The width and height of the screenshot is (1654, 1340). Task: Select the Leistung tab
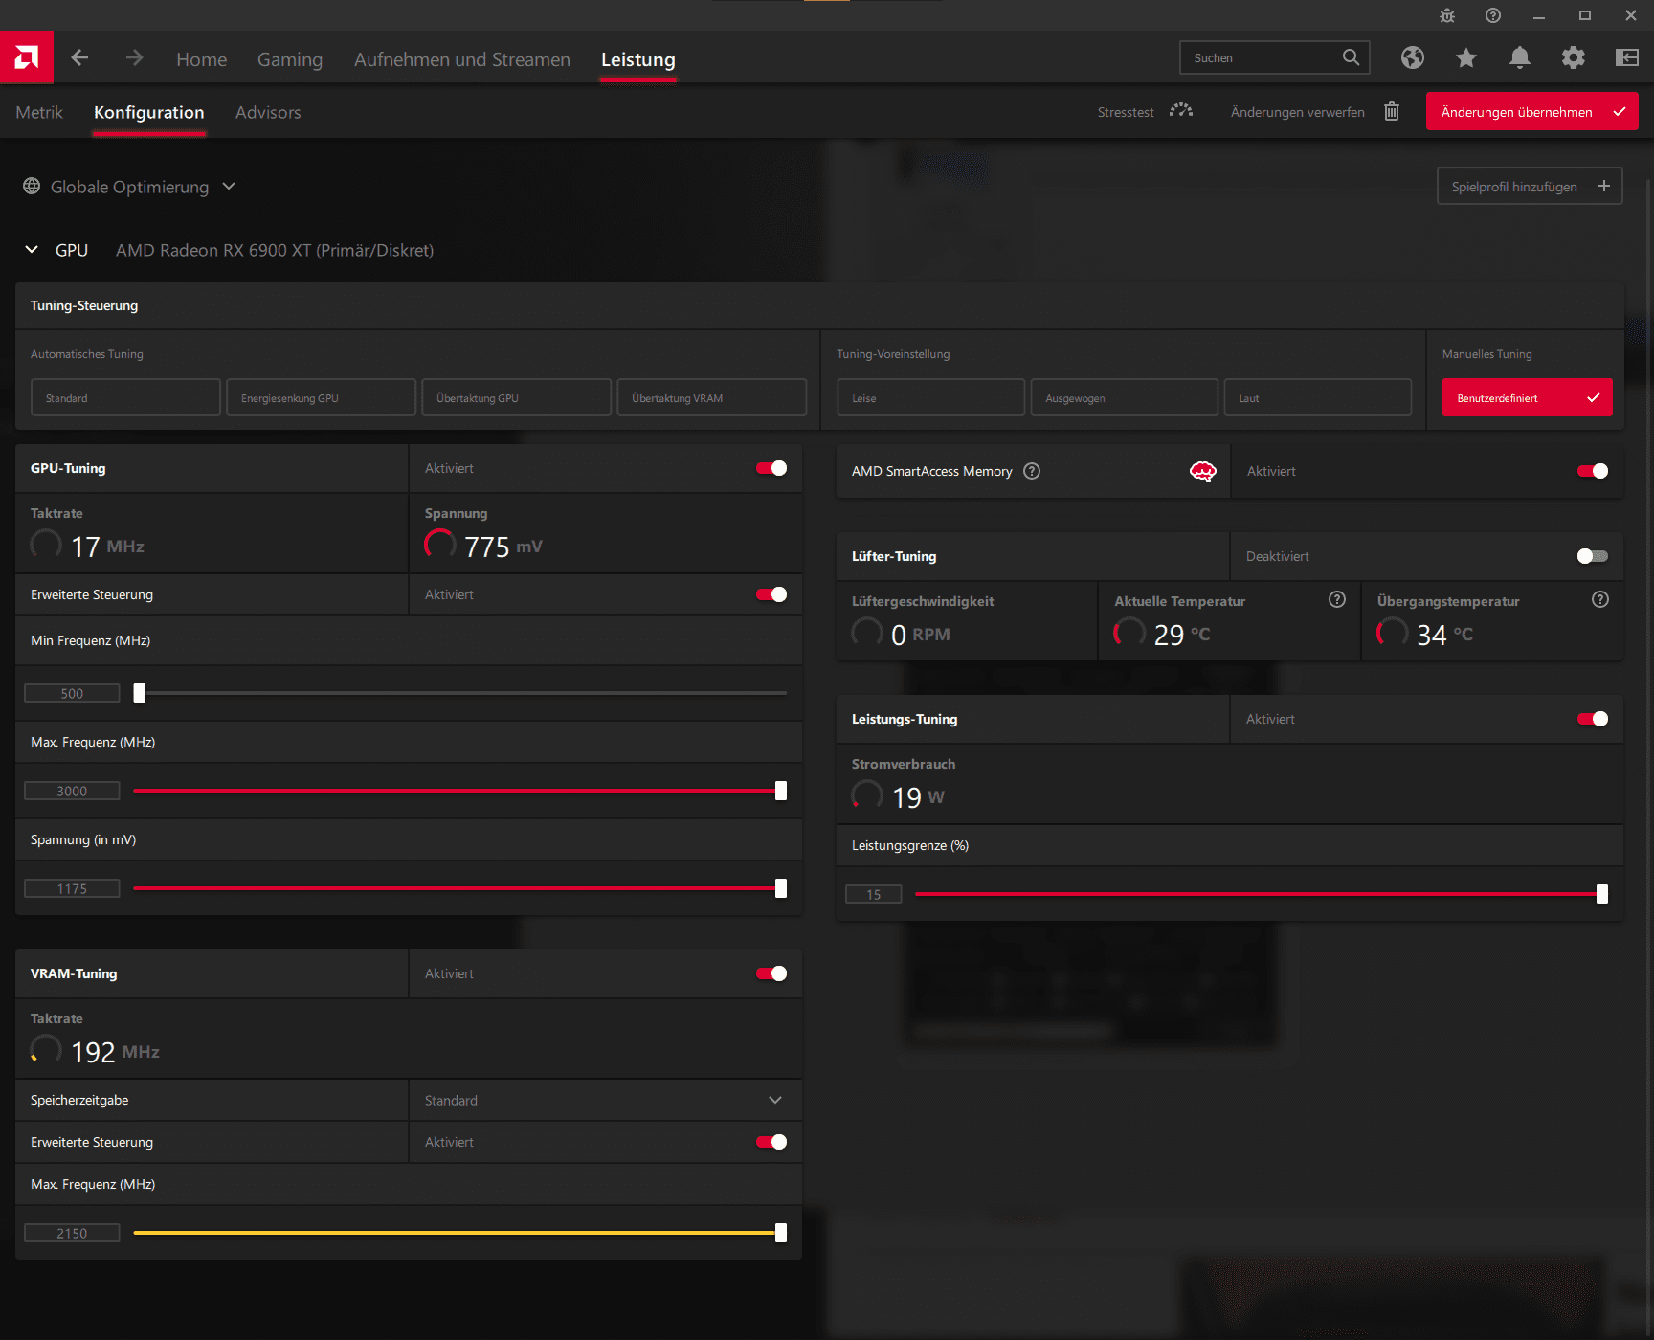638,59
